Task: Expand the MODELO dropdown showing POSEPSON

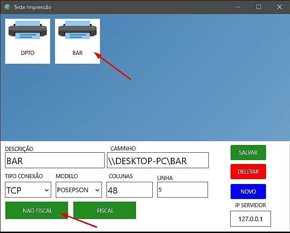Action: [79, 190]
